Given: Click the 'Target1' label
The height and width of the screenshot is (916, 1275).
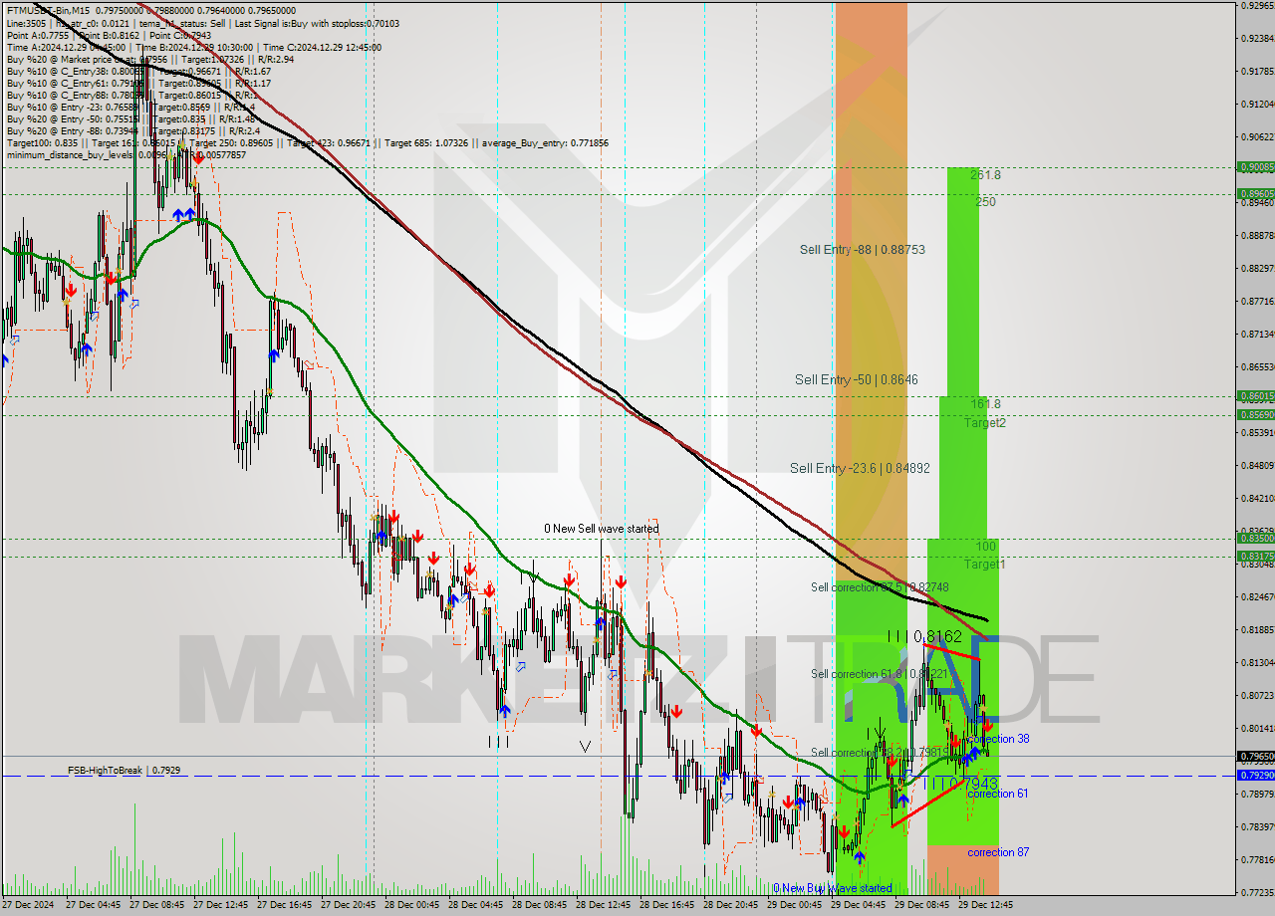Looking at the screenshot, I should coord(984,565).
